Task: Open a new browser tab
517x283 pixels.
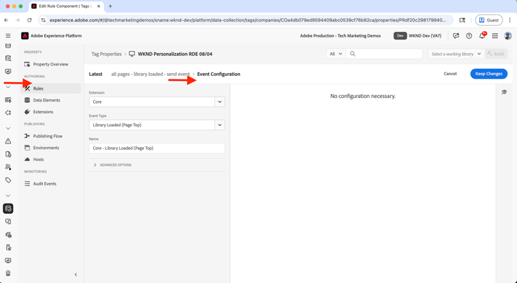Action: [x=110, y=6]
